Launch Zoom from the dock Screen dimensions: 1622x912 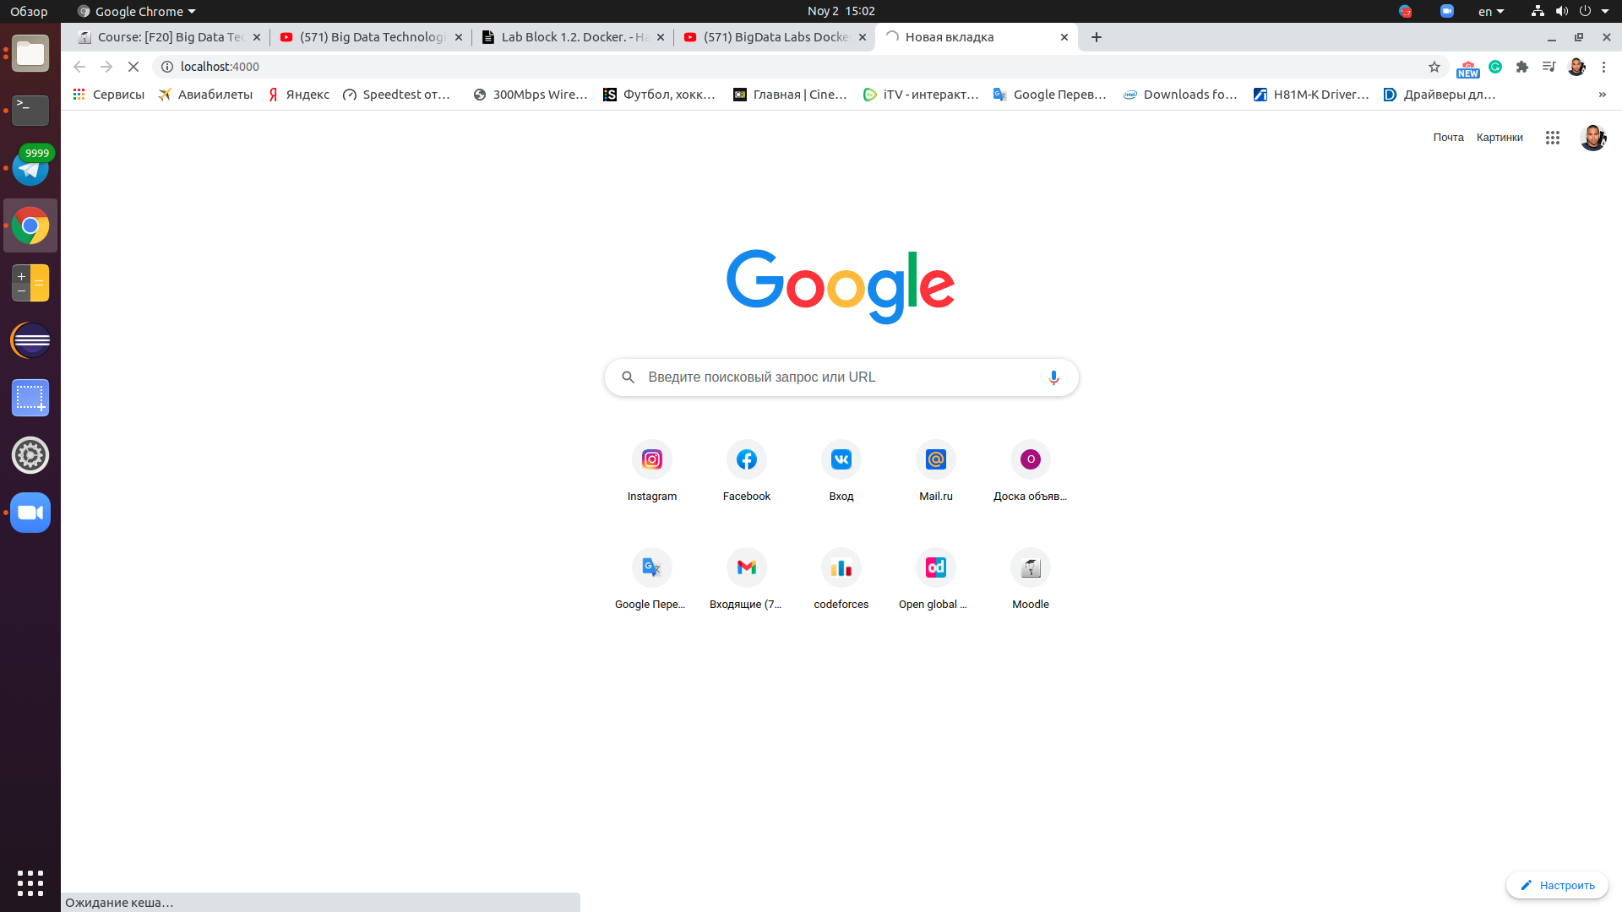30,513
